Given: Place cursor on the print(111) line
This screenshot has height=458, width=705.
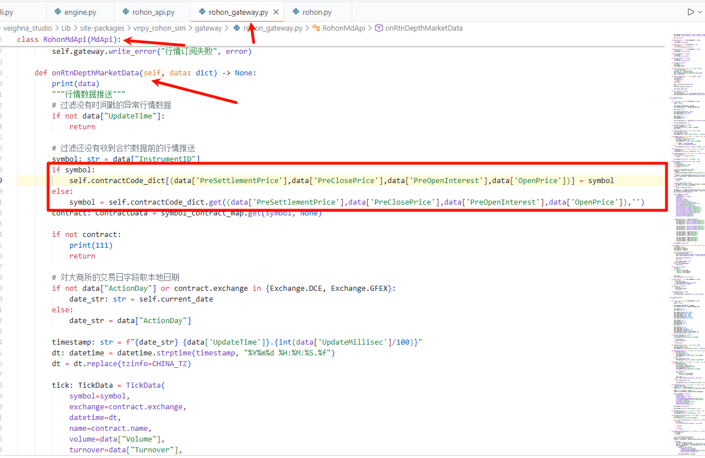Looking at the screenshot, I should pyautogui.click(x=91, y=245).
